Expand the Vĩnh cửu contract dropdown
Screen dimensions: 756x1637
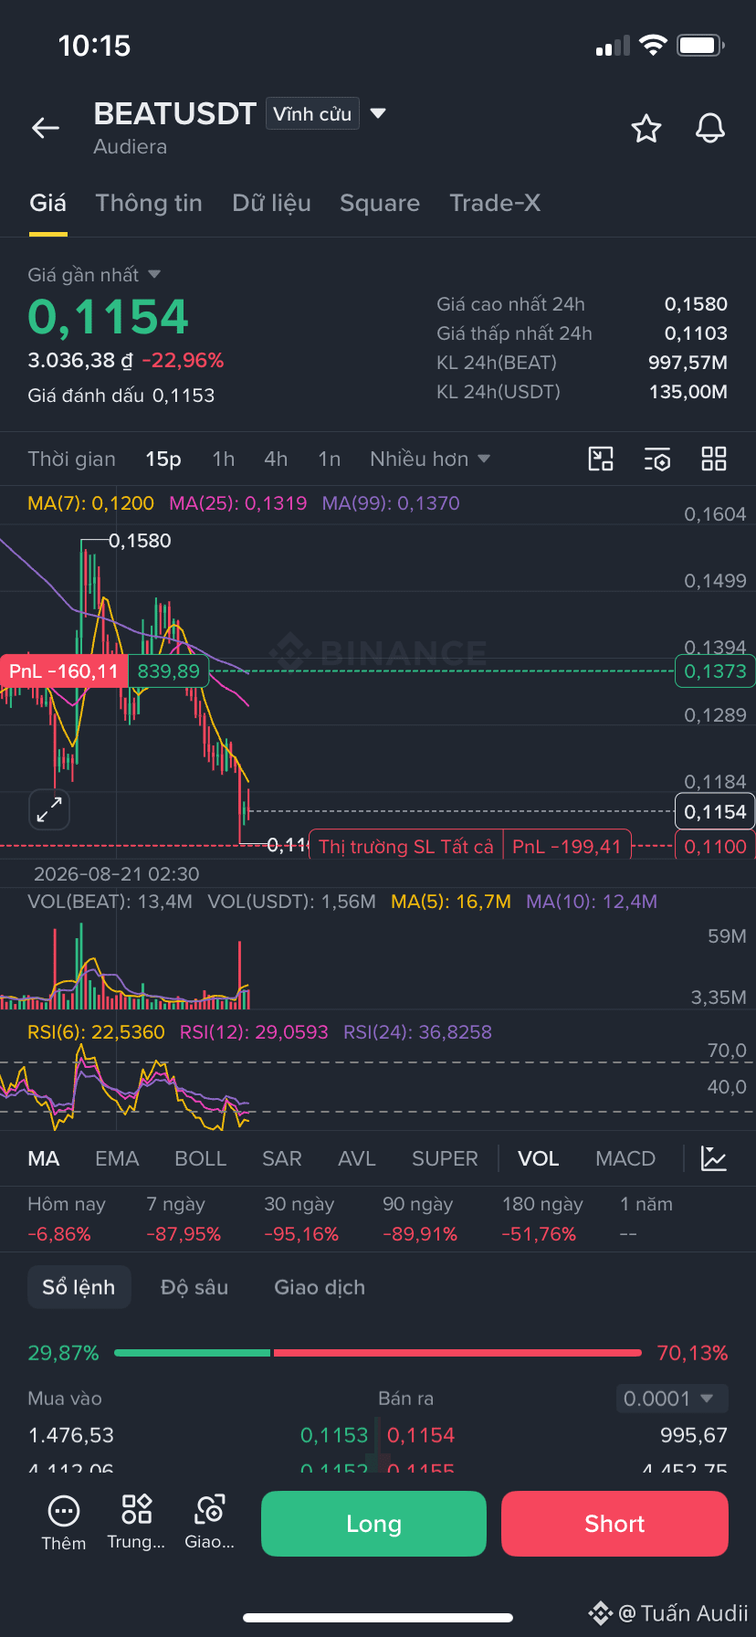(378, 113)
